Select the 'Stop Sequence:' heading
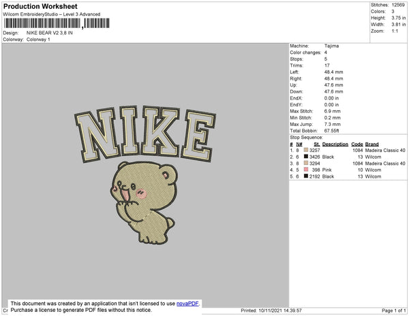Image resolution: width=409 pixels, height=316 pixels. pos(306,138)
